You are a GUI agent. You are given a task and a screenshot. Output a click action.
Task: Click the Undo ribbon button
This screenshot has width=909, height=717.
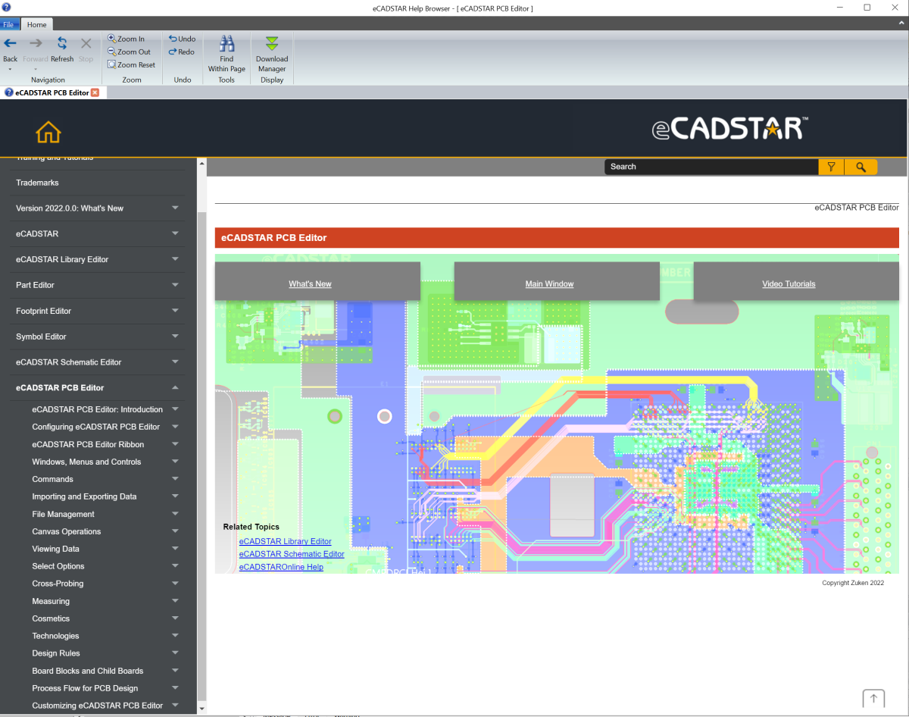[x=182, y=39]
